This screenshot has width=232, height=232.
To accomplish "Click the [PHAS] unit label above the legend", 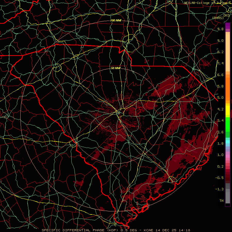I will click(218, 18).
